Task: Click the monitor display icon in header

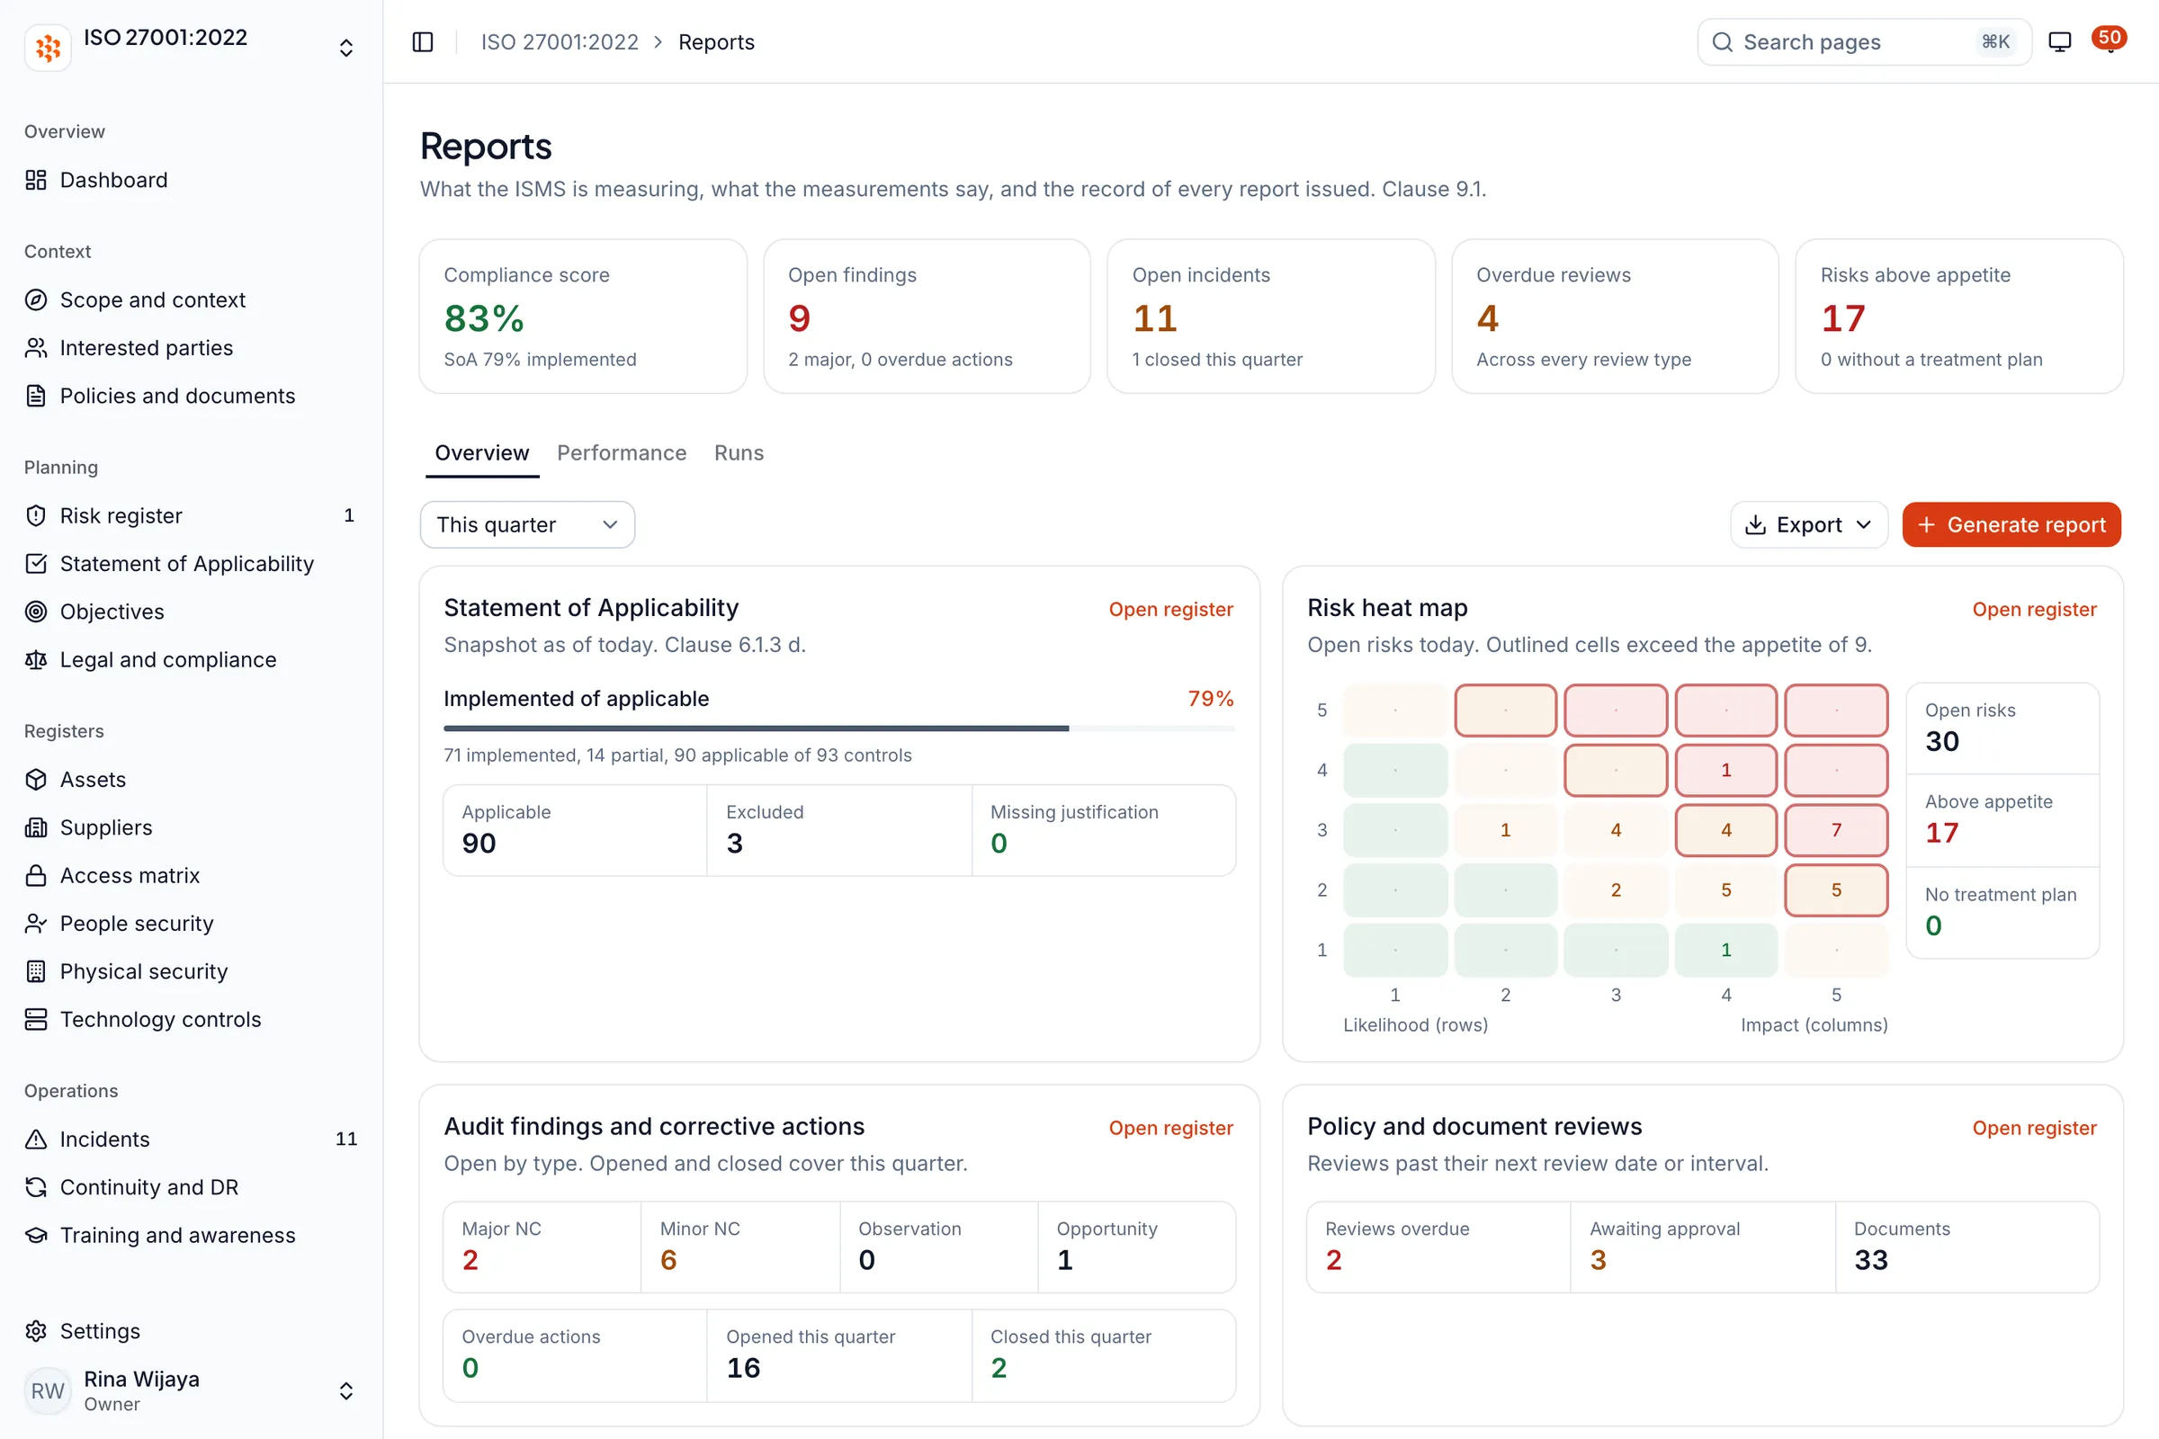Action: pos(2060,42)
